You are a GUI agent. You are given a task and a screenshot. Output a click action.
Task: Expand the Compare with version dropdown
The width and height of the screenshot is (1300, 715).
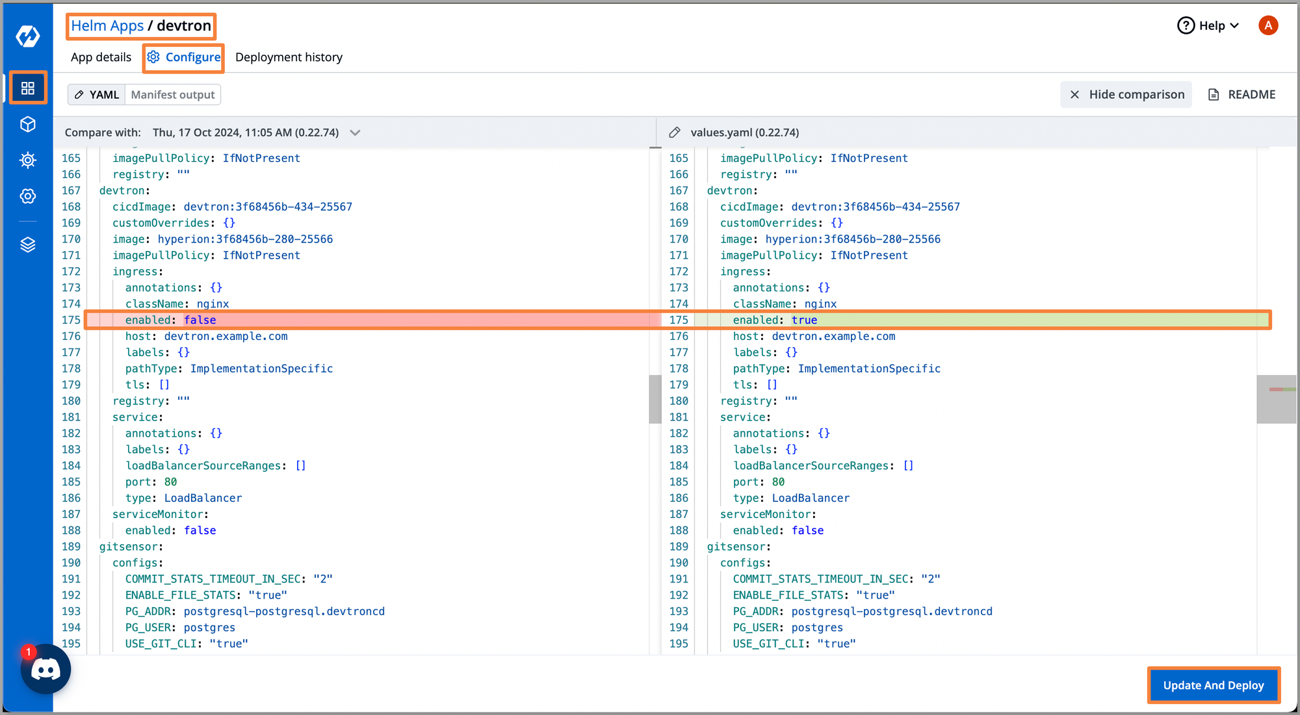coord(355,133)
